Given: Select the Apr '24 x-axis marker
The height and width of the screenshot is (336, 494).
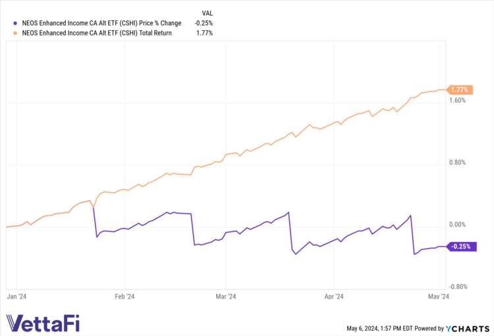Looking at the screenshot, I should click(334, 297).
